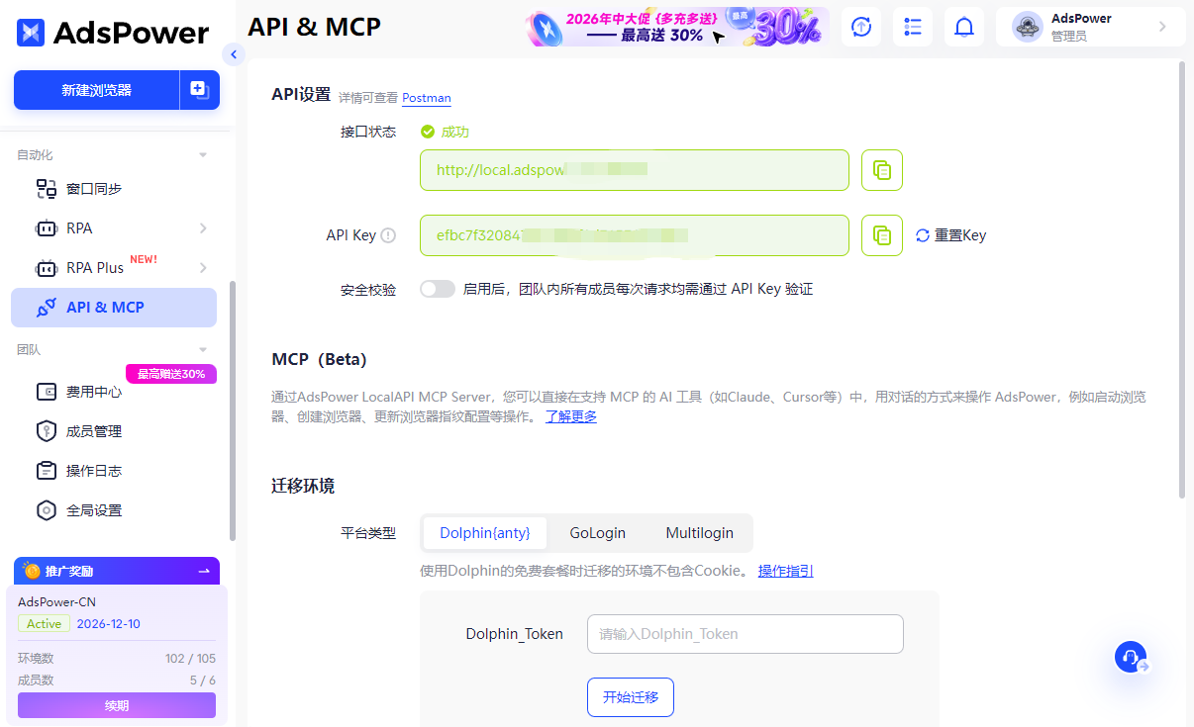Screen dimensions: 1194x727
Task: Click the 成功 status check icon
Action: 428,132
